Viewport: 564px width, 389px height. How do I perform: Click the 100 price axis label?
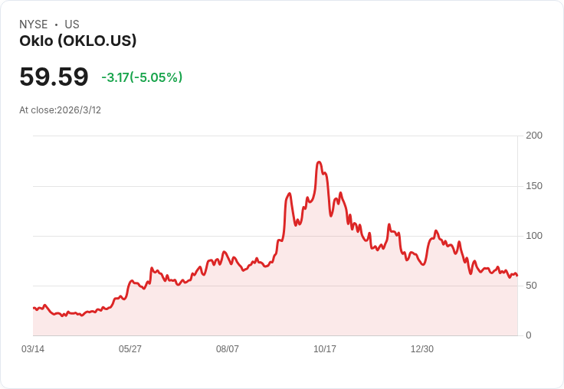pyautogui.click(x=534, y=236)
